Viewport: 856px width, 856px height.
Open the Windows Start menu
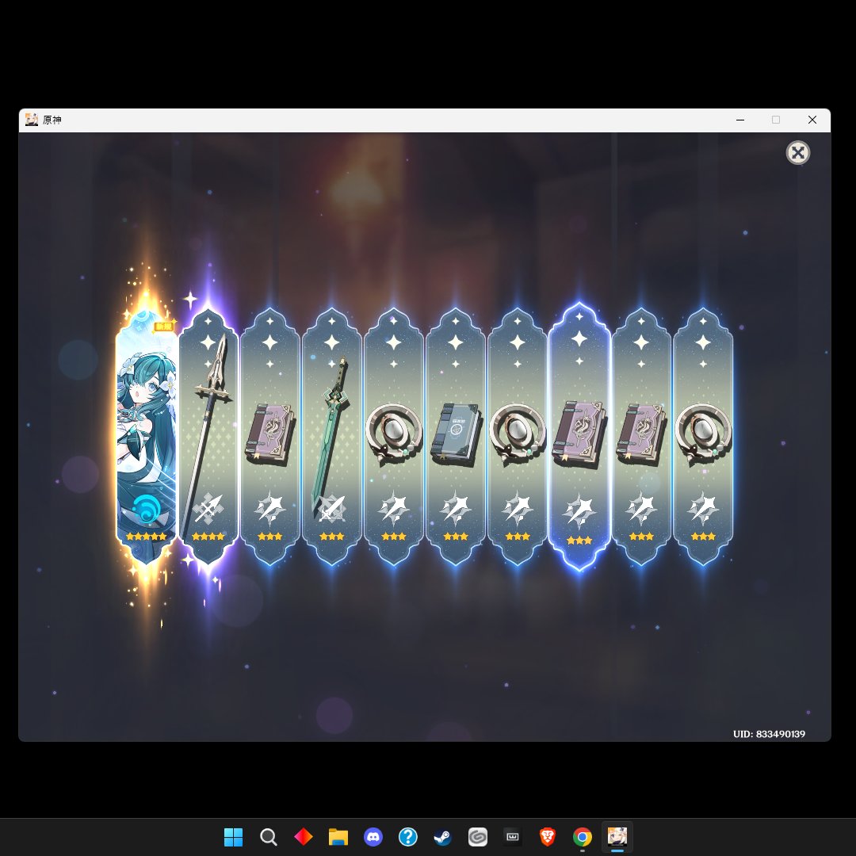tap(233, 837)
